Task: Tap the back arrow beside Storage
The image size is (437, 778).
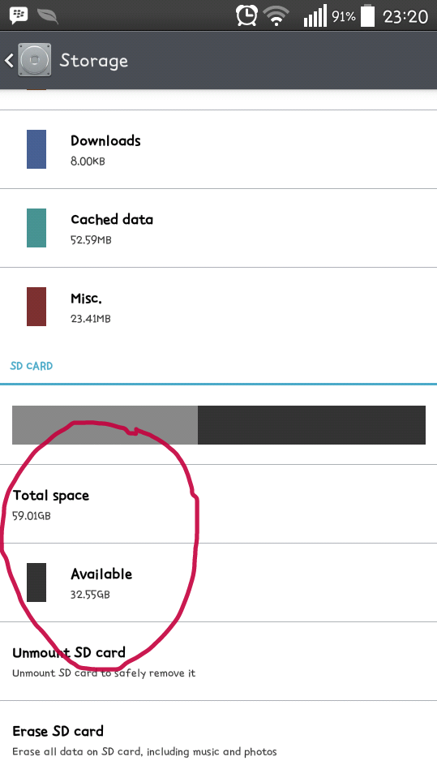Action: pyautogui.click(x=9, y=61)
